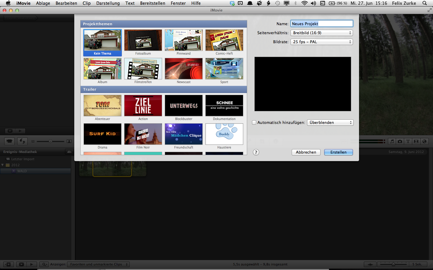Open the transitions browser icon
This screenshot has height=270, width=433.
(416, 141)
